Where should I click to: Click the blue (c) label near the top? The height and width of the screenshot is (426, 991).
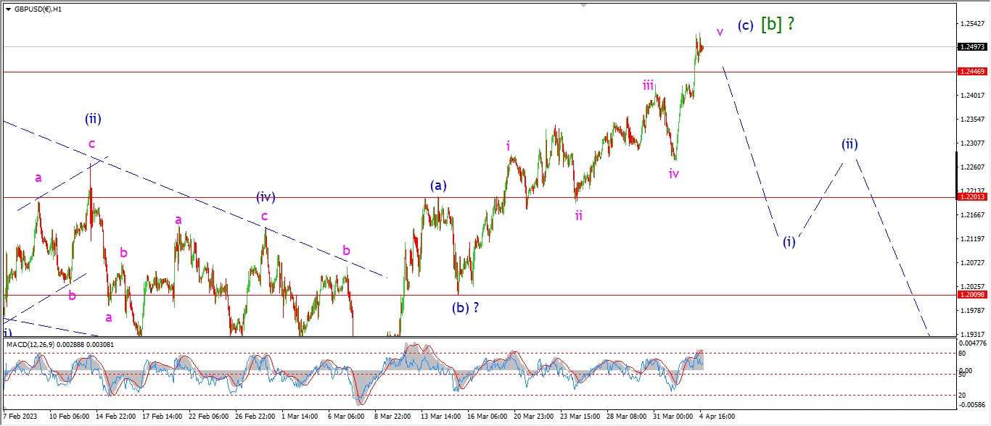[x=746, y=25]
